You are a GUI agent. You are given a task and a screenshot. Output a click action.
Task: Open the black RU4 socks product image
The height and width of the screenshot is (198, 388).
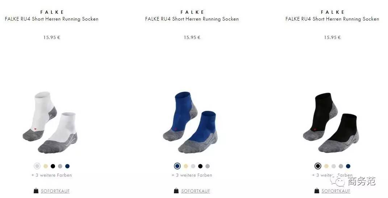331,123
